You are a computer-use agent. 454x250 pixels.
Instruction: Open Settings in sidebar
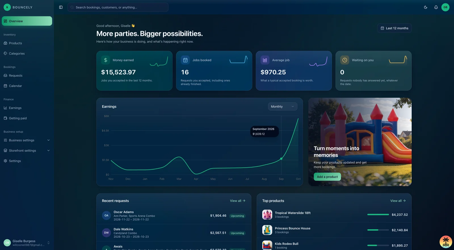tap(27, 161)
